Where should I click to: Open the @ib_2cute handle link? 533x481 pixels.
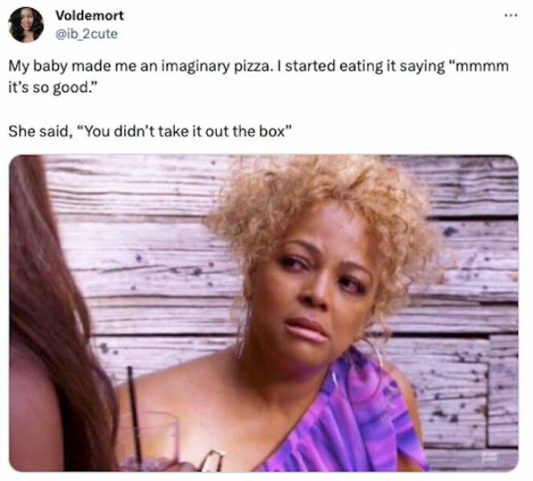tap(87, 34)
